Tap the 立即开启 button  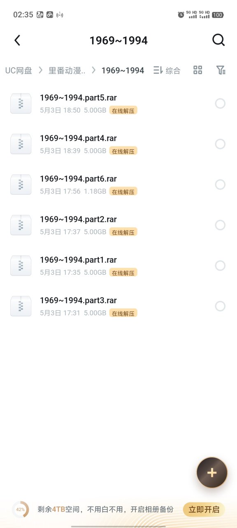pyautogui.click(x=204, y=509)
